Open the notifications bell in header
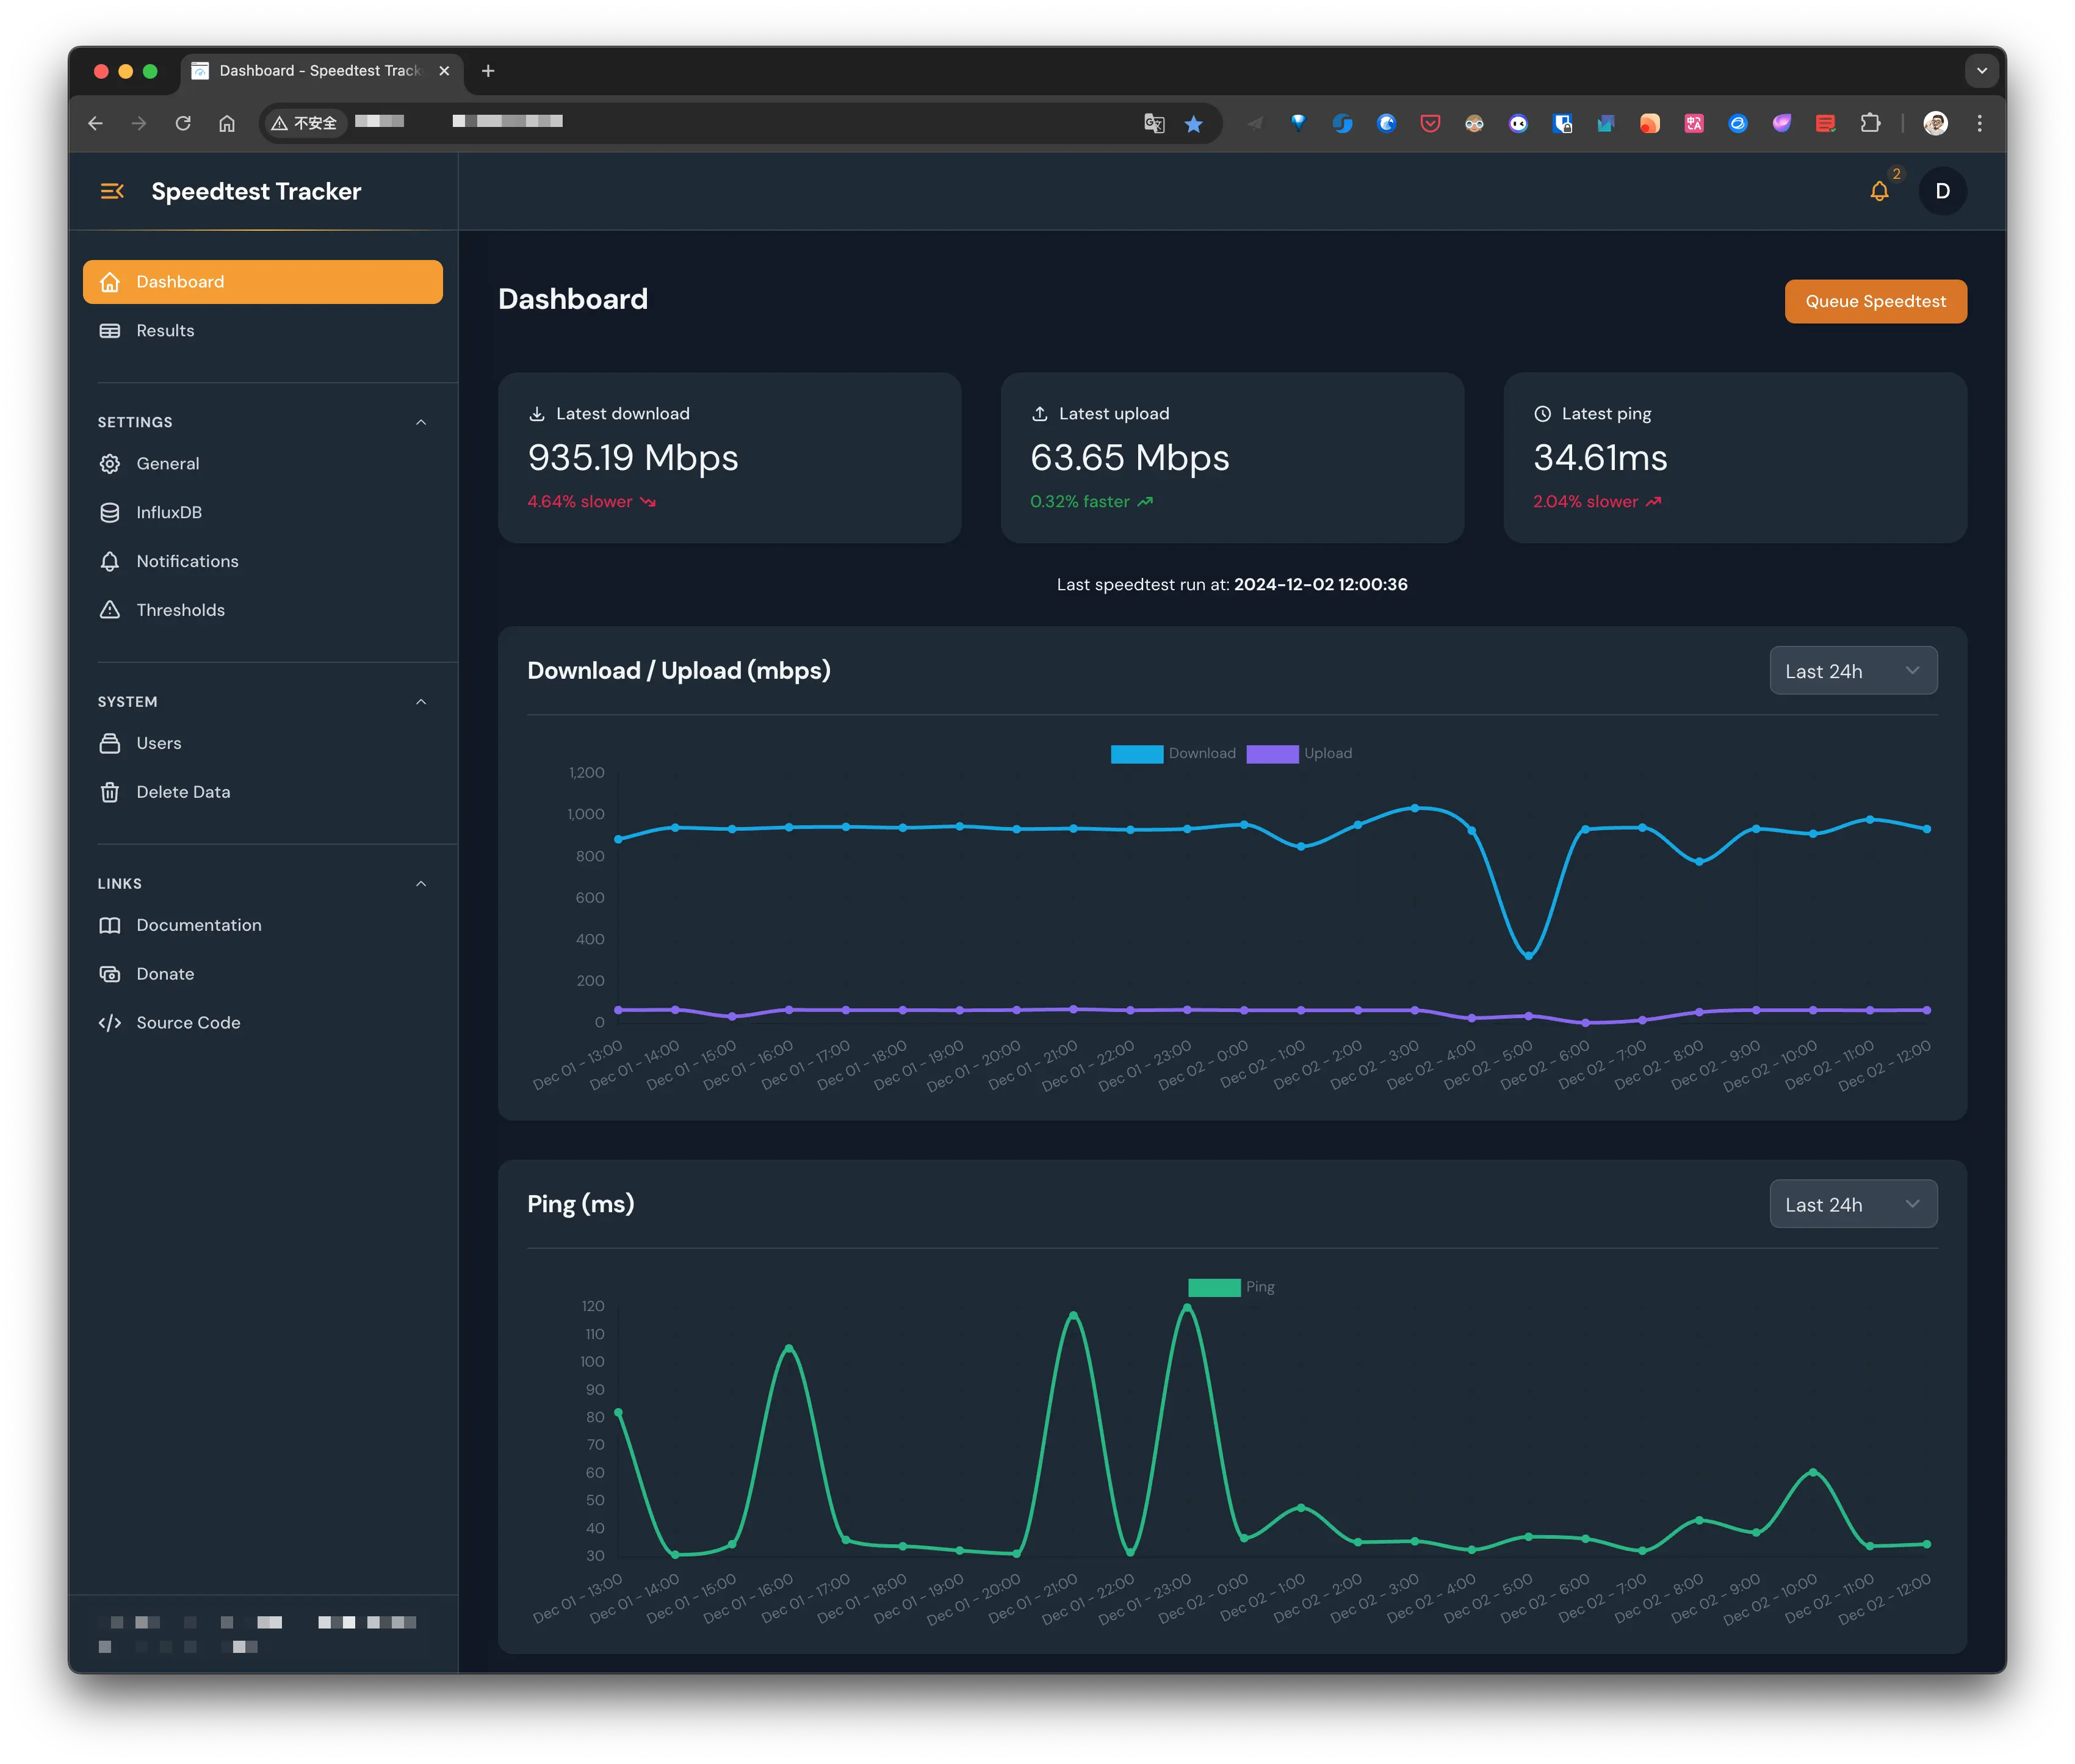The height and width of the screenshot is (1764, 2075). tap(1879, 192)
